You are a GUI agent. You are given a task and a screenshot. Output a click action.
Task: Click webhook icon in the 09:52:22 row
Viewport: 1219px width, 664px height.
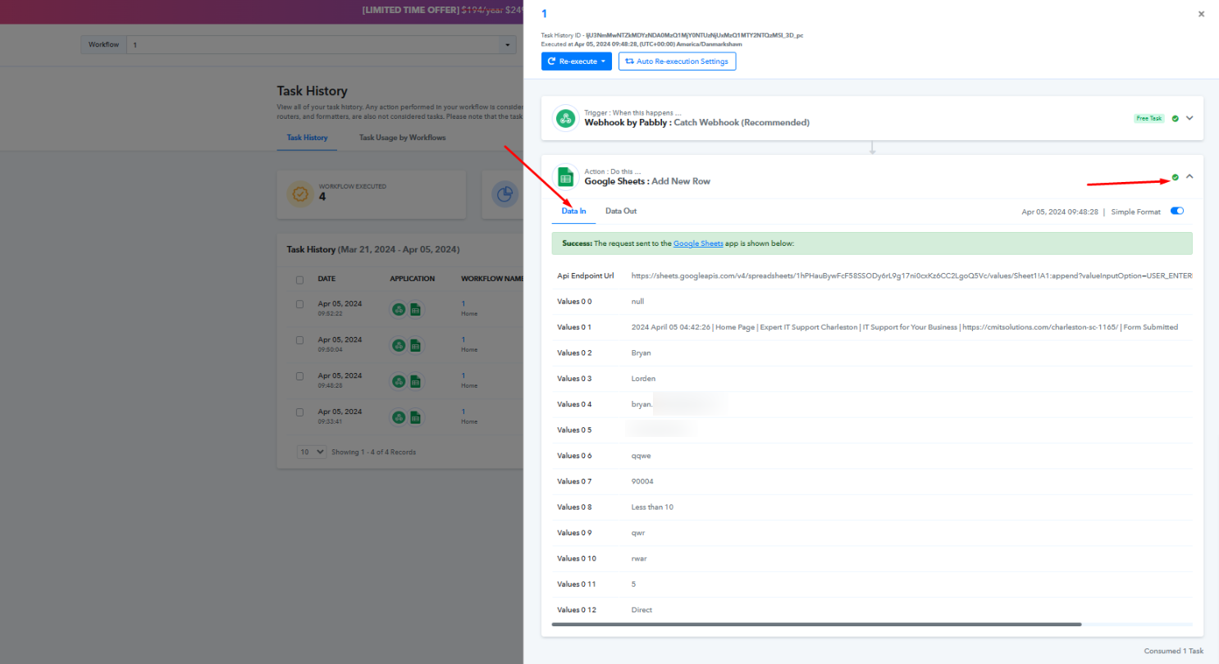click(399, 309)
